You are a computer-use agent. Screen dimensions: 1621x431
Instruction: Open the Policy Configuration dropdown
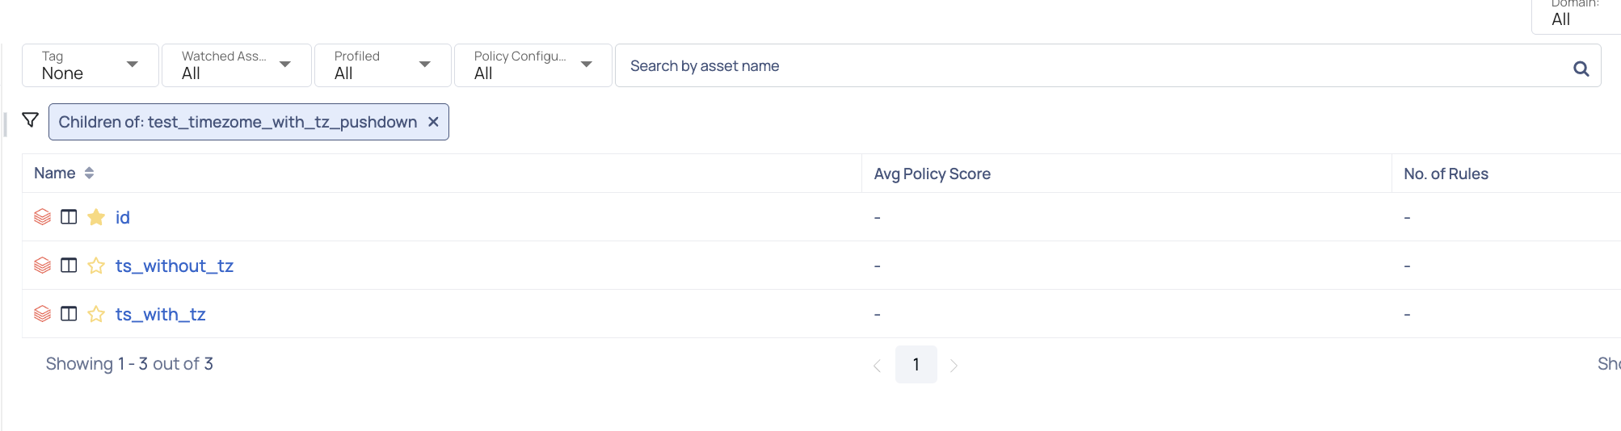(533, 65)
